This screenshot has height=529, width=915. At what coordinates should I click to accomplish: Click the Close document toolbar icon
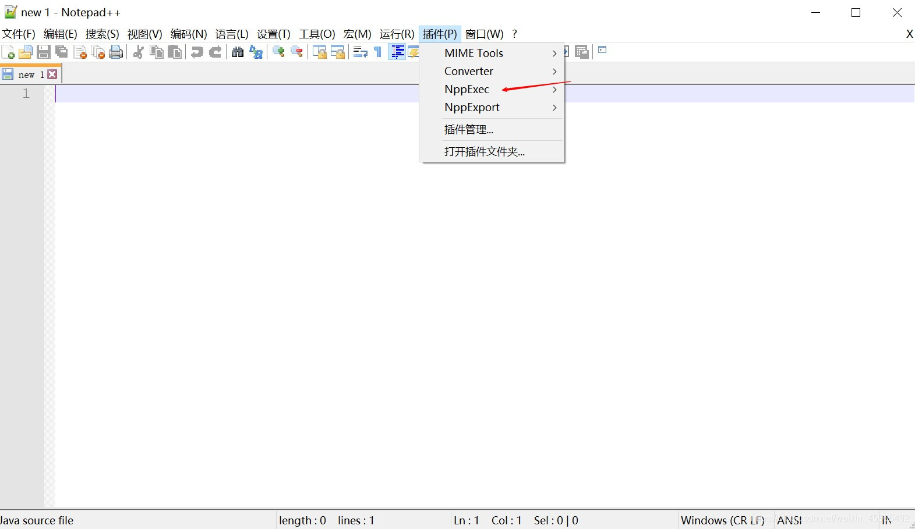(x=80, y=52)
